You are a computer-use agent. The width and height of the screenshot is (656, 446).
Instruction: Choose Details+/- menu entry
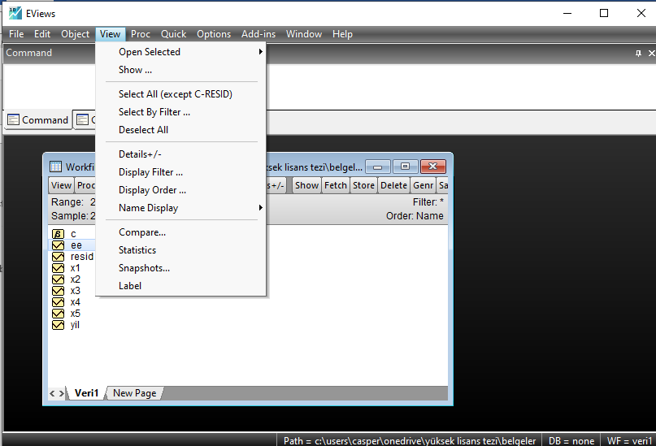click(180, 154)
